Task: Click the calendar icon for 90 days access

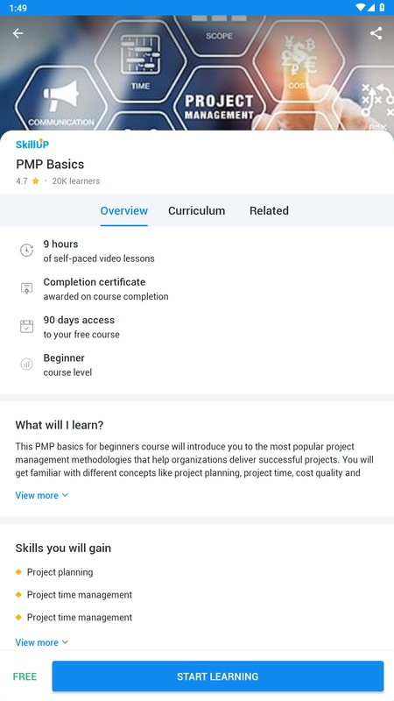Action: 27,326
